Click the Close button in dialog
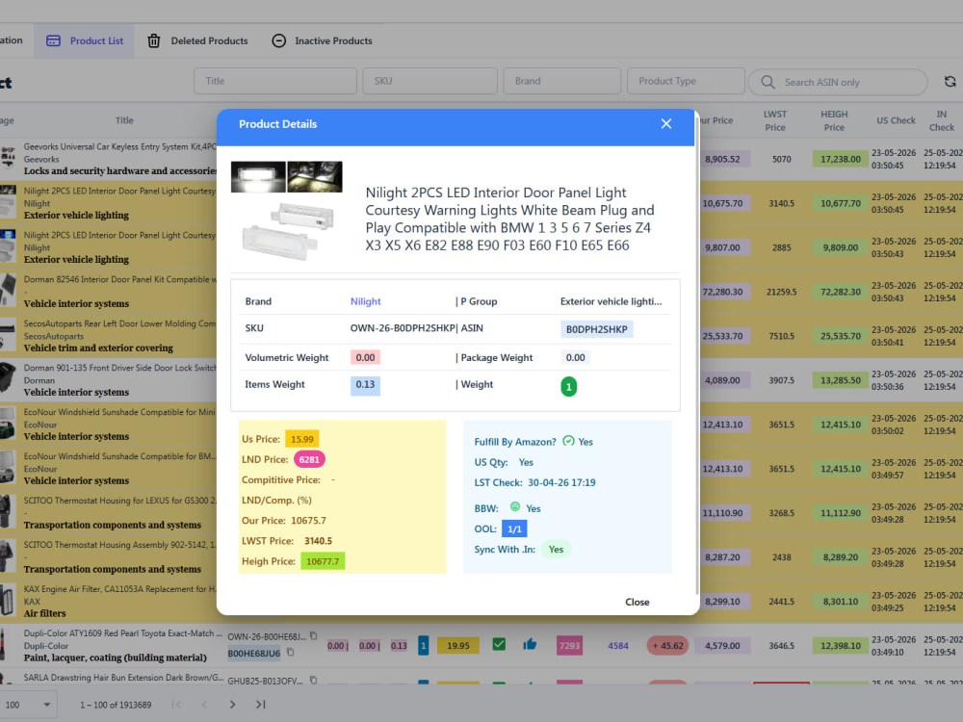 (637, 603)
